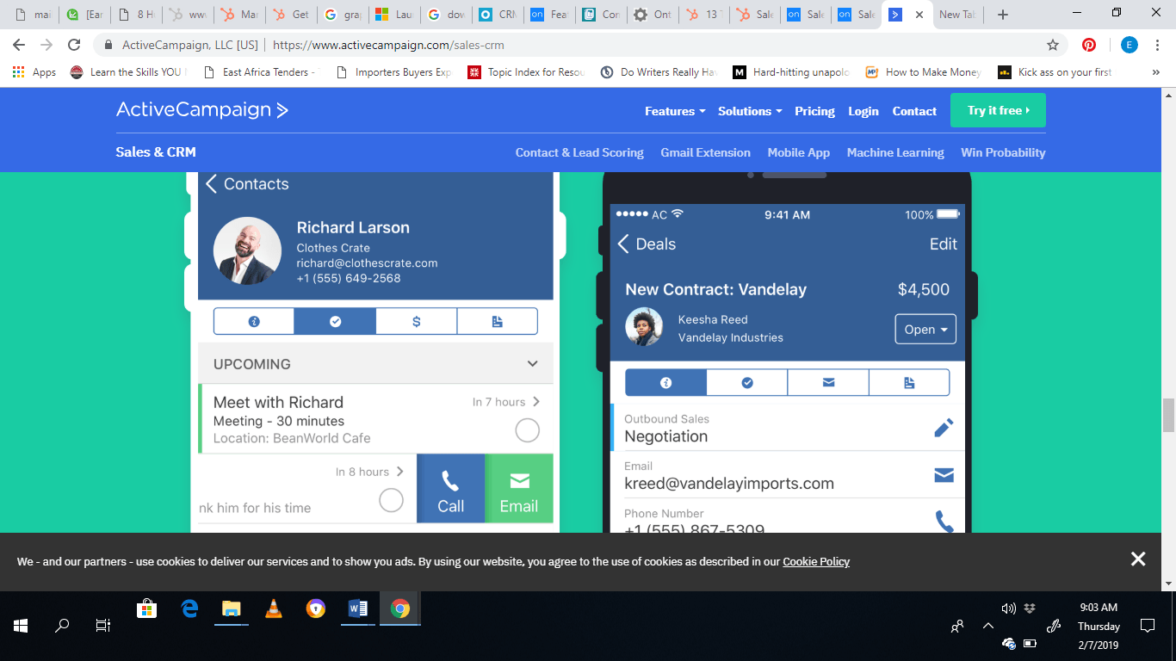The width and height of the screenshot is (1176, 661).
Task: Go back to Contacts with chevron
Action: 212,183
